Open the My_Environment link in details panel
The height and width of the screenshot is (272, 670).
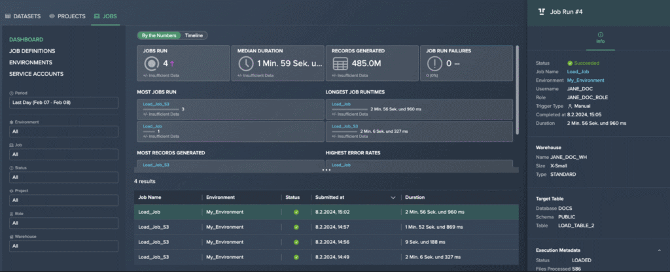tap(586, 80)
